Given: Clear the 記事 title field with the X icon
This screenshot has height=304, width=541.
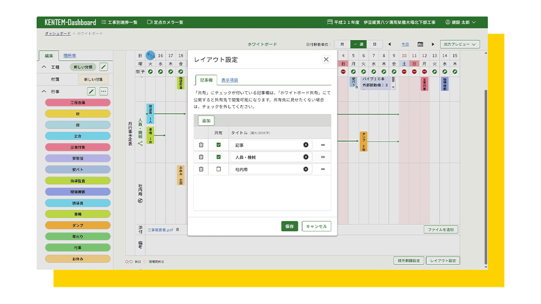Looking at the screenshot, I should [x=306, y=145].
